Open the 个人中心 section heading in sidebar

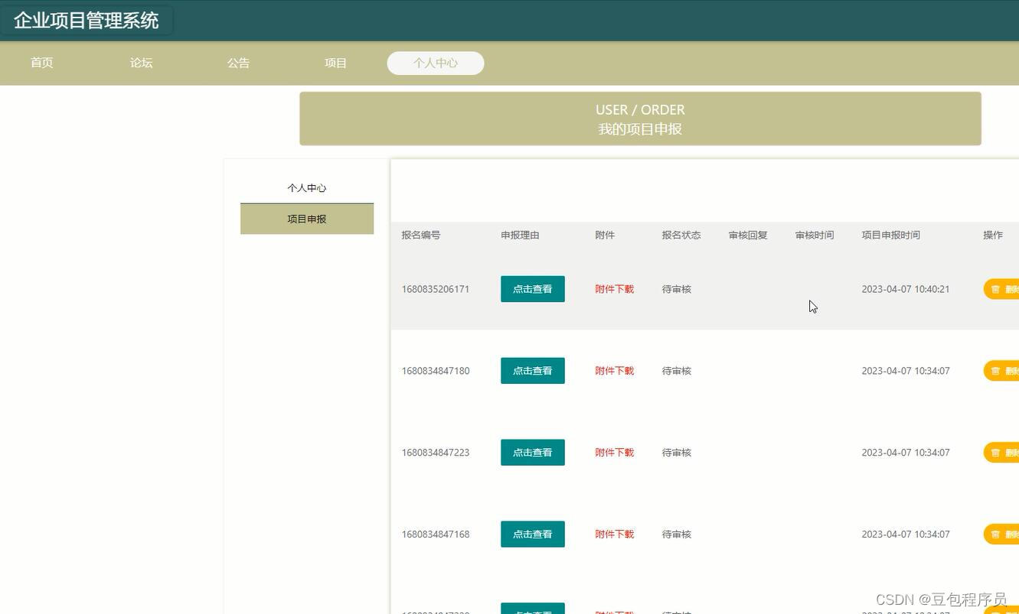[x=306, y=187]
